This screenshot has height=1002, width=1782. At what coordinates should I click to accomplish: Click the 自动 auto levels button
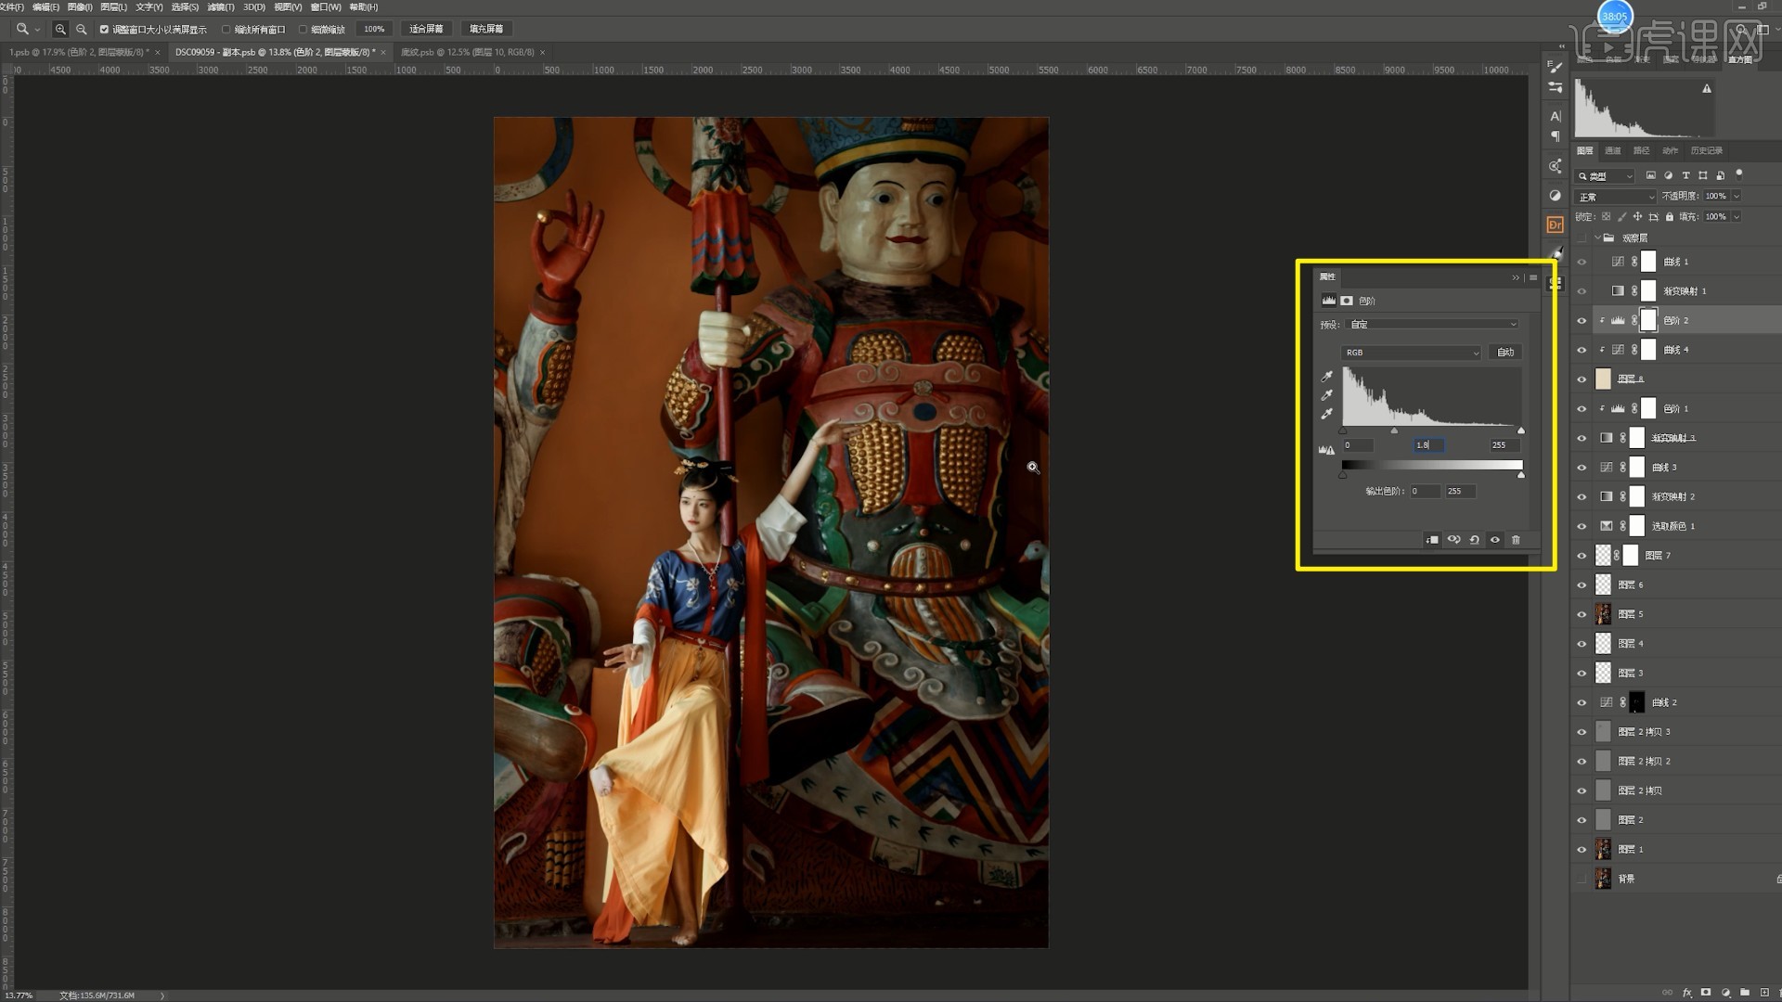(1504, 353)
